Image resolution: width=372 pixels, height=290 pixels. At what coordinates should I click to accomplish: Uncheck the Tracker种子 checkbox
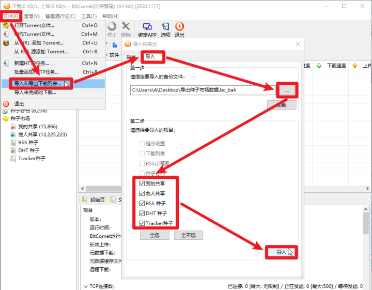coord(142,223)
